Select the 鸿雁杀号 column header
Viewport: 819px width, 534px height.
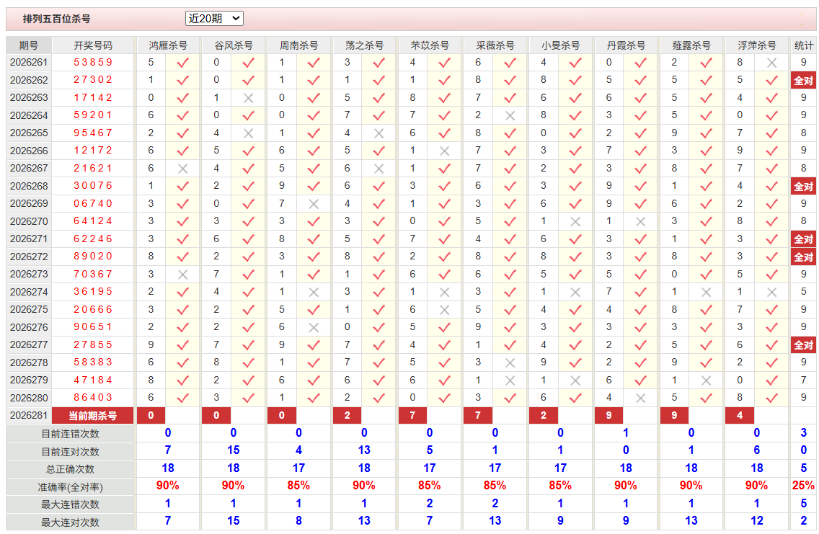tap(168, 45)
